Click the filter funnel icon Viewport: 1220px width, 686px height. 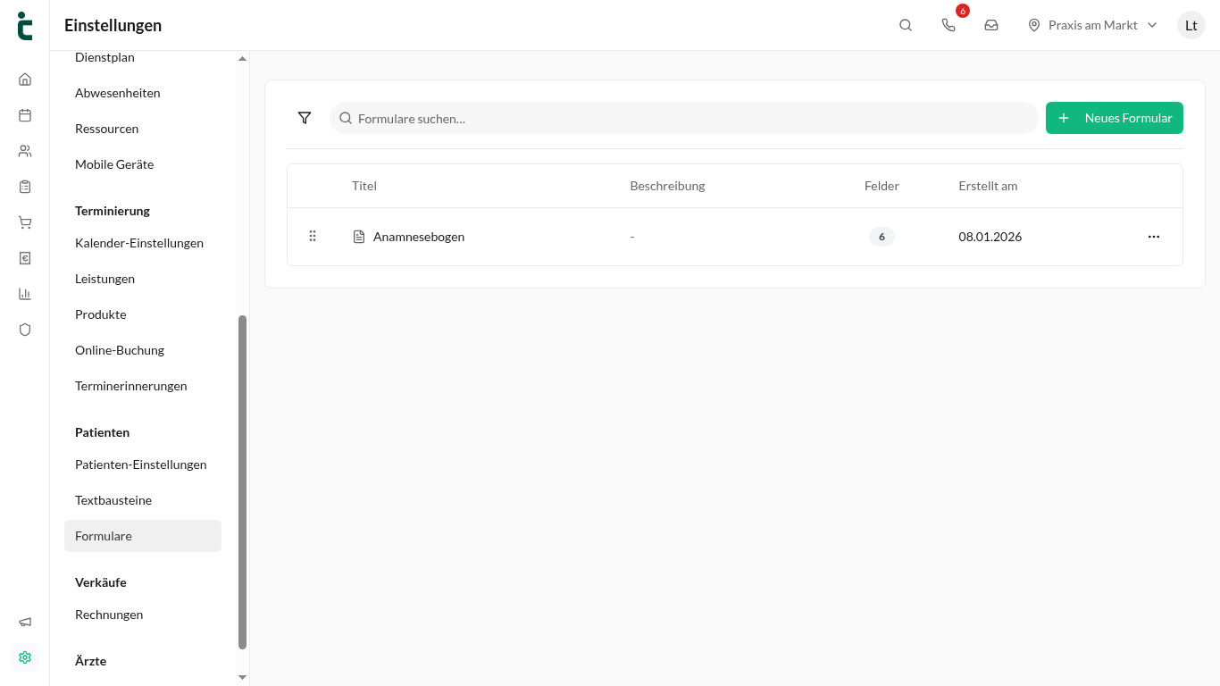[x=305, y=118]
